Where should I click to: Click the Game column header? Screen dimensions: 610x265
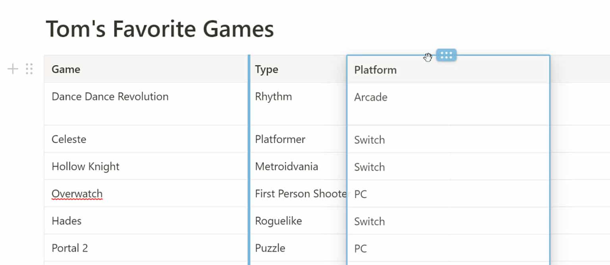click(66, 69)
